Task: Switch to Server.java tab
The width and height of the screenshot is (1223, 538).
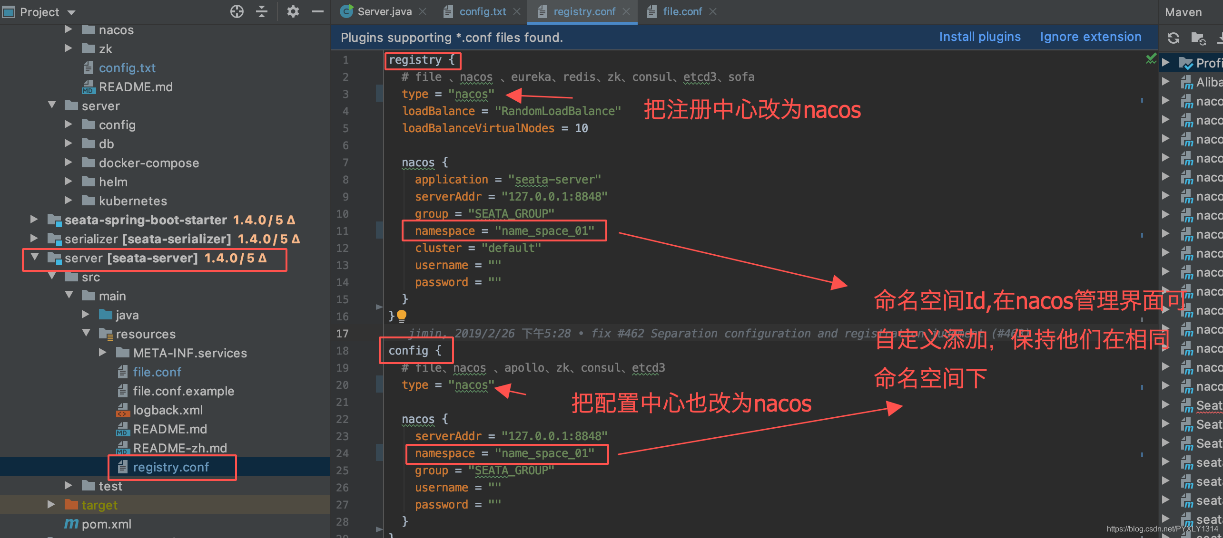Action: click(x=385, y=11)
